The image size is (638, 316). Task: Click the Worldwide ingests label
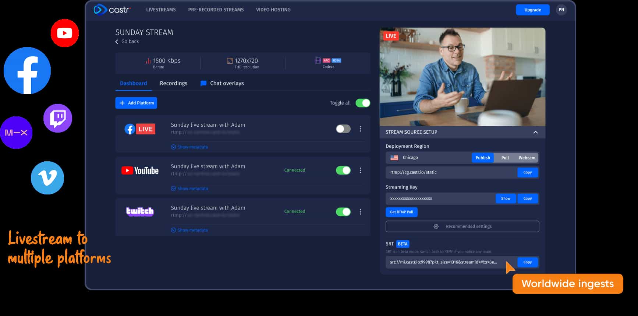pos(568,284)
